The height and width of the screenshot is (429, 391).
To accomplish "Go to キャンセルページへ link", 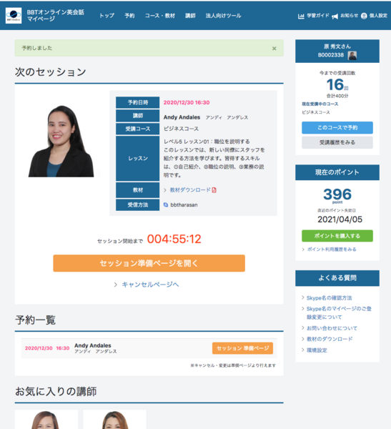I will (150, 285).
